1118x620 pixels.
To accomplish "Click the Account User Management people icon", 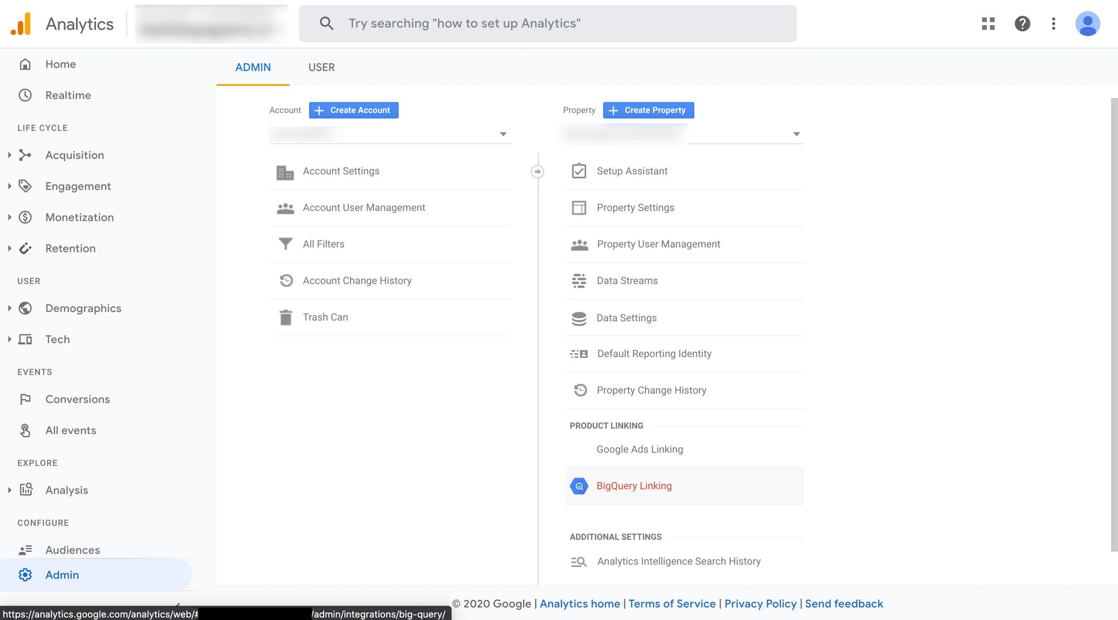I will click(286, 207).
